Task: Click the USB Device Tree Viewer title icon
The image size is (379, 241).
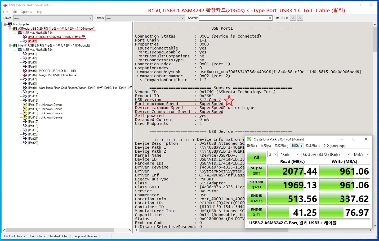Action: click(5, 5)
